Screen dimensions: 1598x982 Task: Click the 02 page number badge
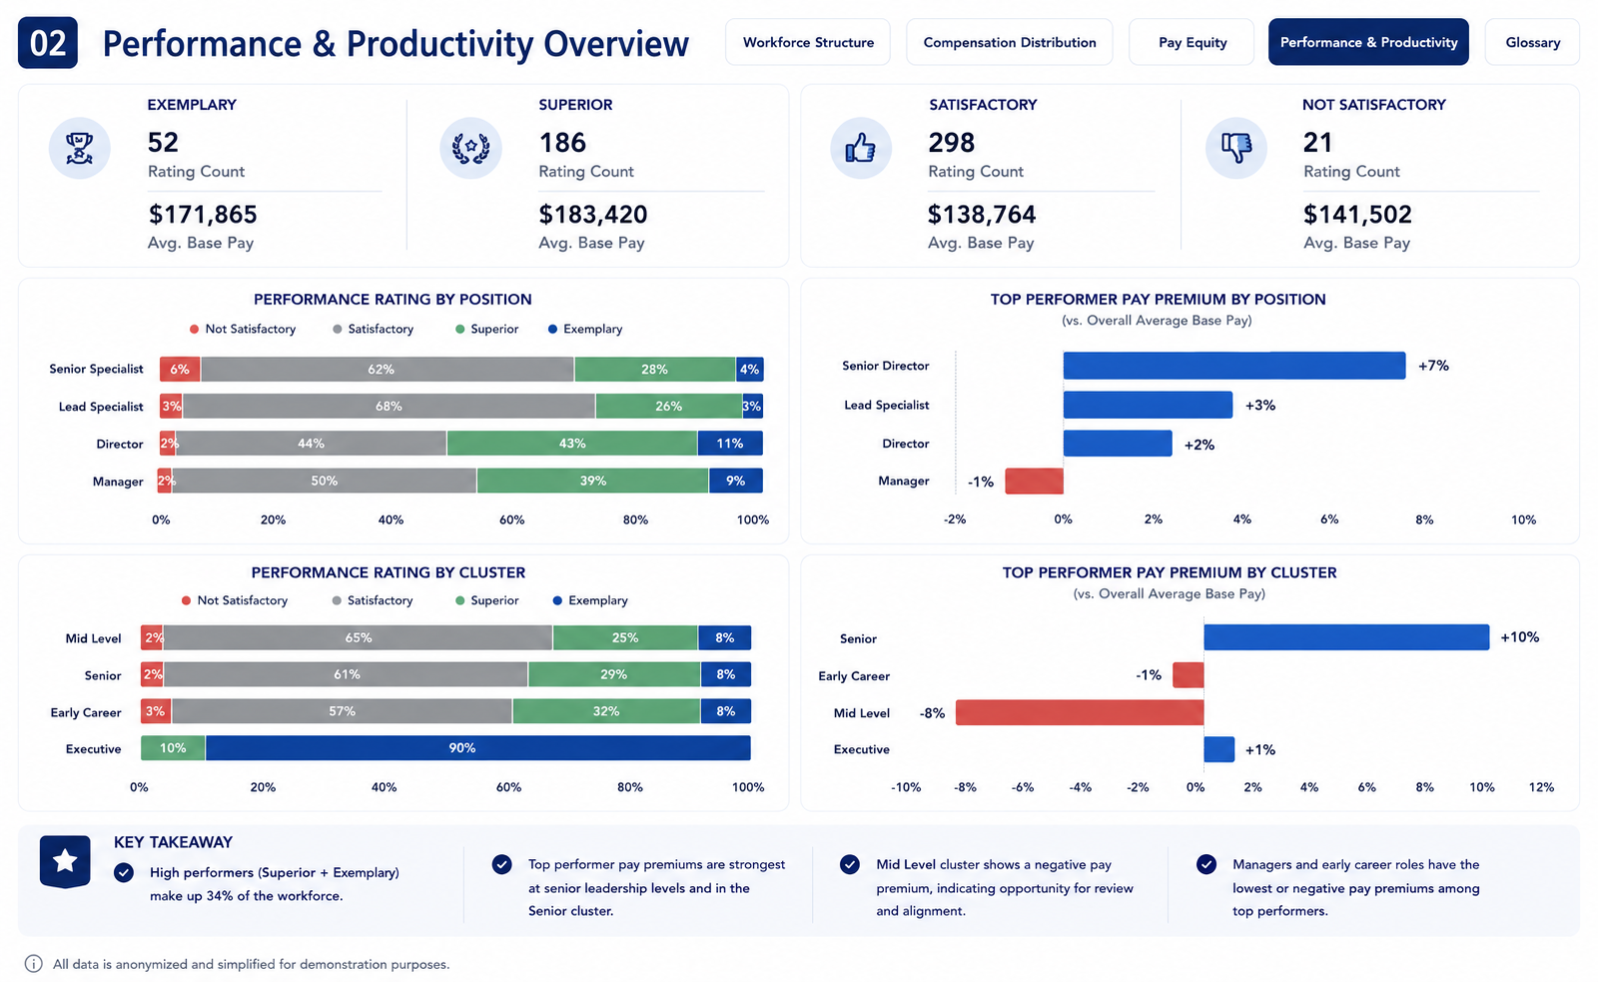(48, 43)
